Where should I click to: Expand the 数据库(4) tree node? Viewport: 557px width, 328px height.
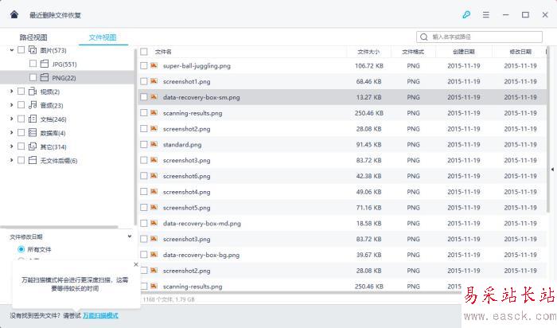pyautogui.click(x=11, y=133)
